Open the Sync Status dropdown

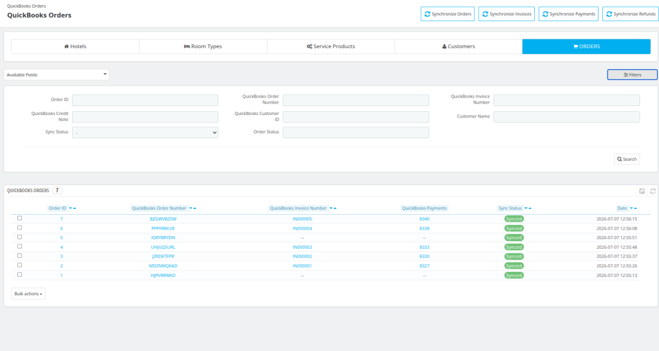145,132
